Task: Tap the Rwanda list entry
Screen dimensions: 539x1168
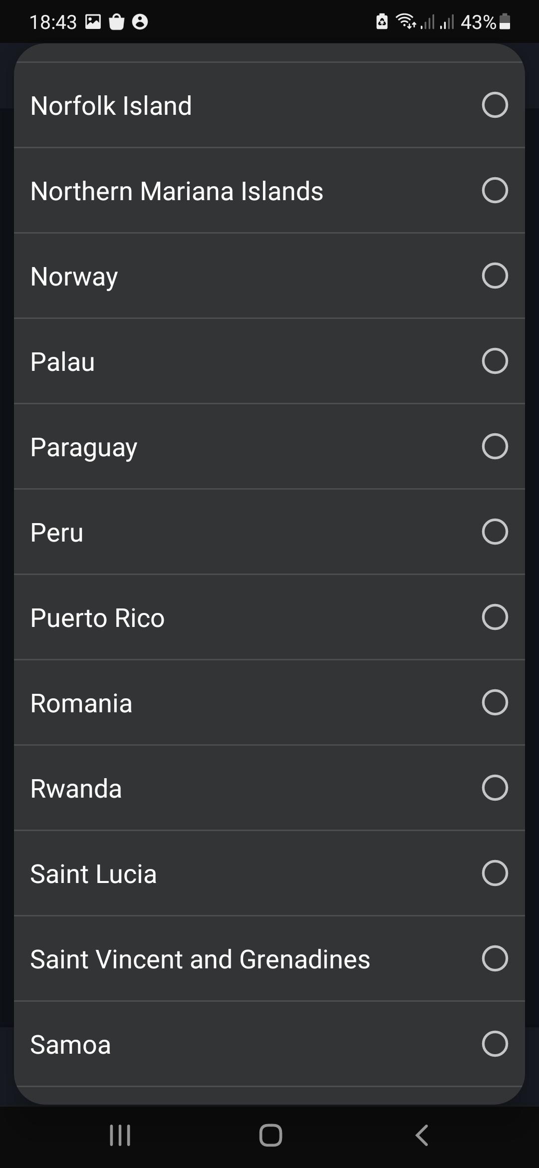Action: (76, 789)
